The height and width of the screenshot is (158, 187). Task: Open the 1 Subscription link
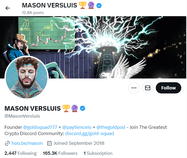(x=98, y=153)
